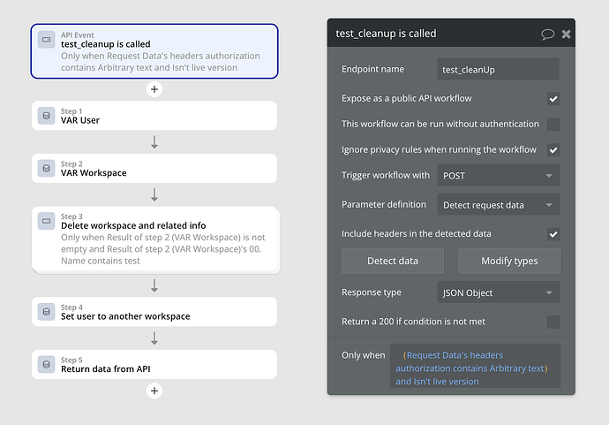Open the Response type JSON Object dropdown

point(499,292)
